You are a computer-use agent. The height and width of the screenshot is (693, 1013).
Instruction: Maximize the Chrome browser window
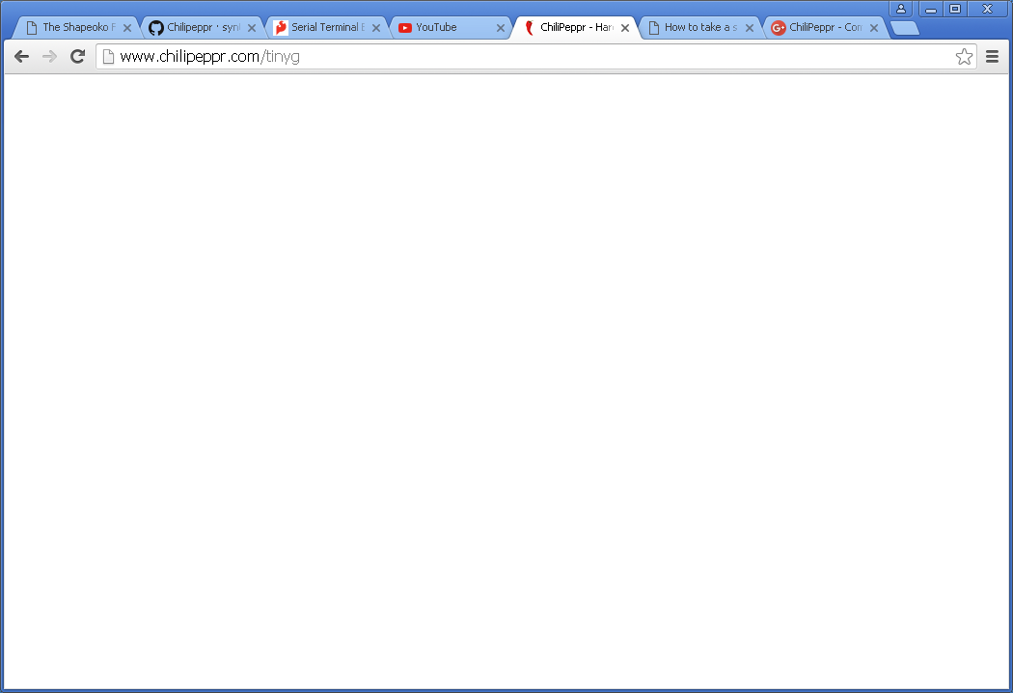tap(955, 9)
